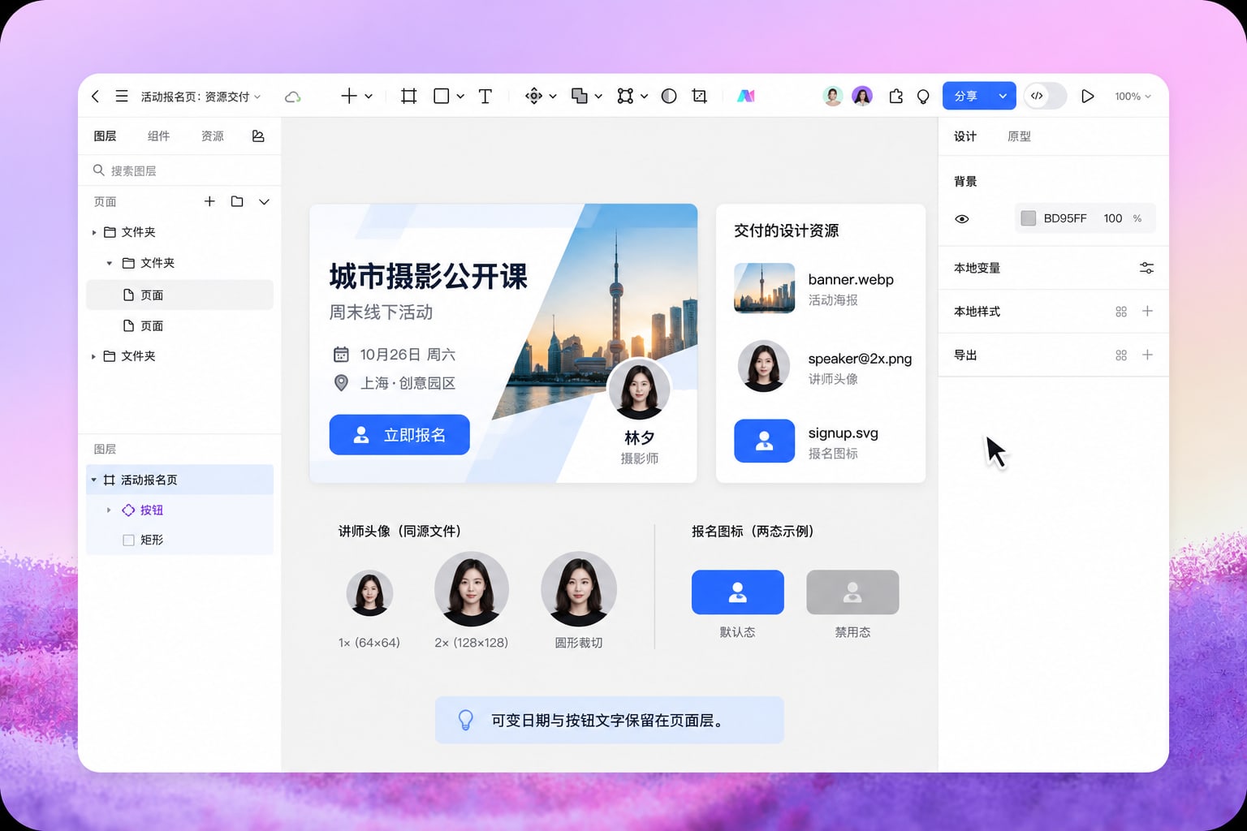Toggle the code developer mode switch
Screen dimensions: 1247x831
pos(1045,96)
